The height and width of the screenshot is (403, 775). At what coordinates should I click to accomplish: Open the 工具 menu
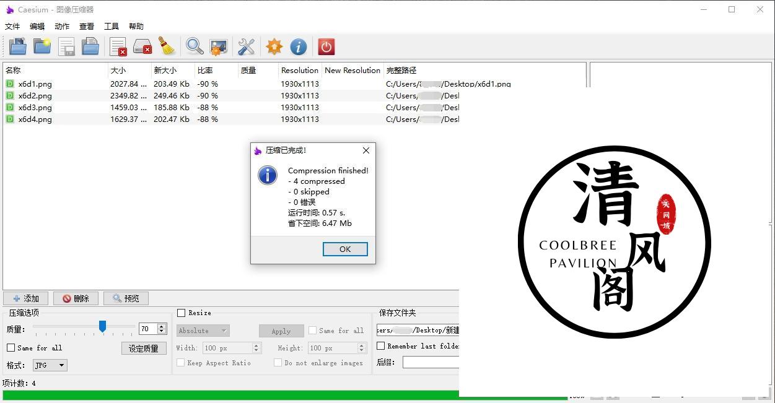coord(112,26)
